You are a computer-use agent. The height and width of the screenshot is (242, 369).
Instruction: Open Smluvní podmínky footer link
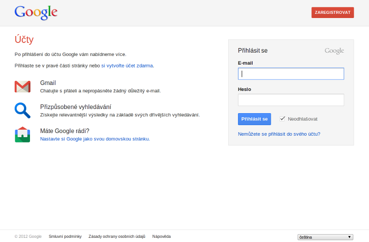[65, 236]
